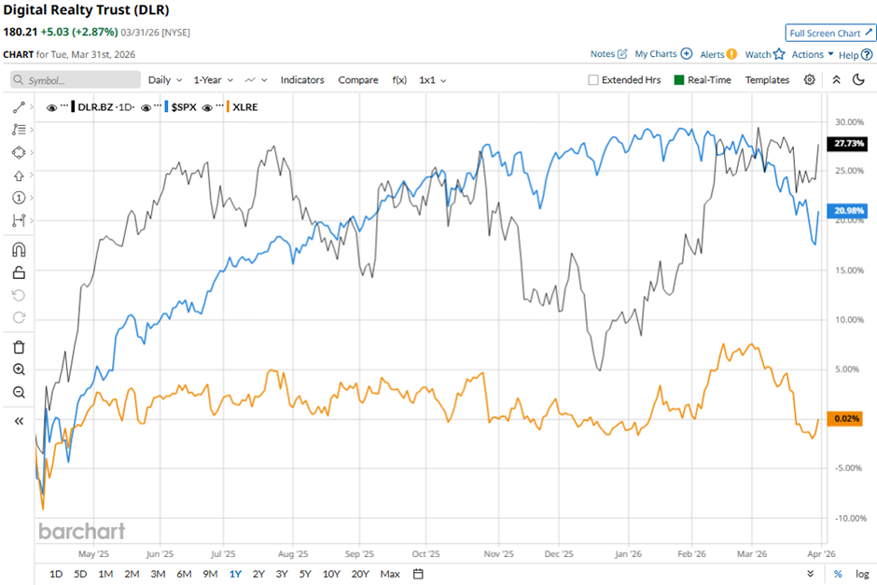
Task: Open chart settings gear icon
Action: point(809,80)
